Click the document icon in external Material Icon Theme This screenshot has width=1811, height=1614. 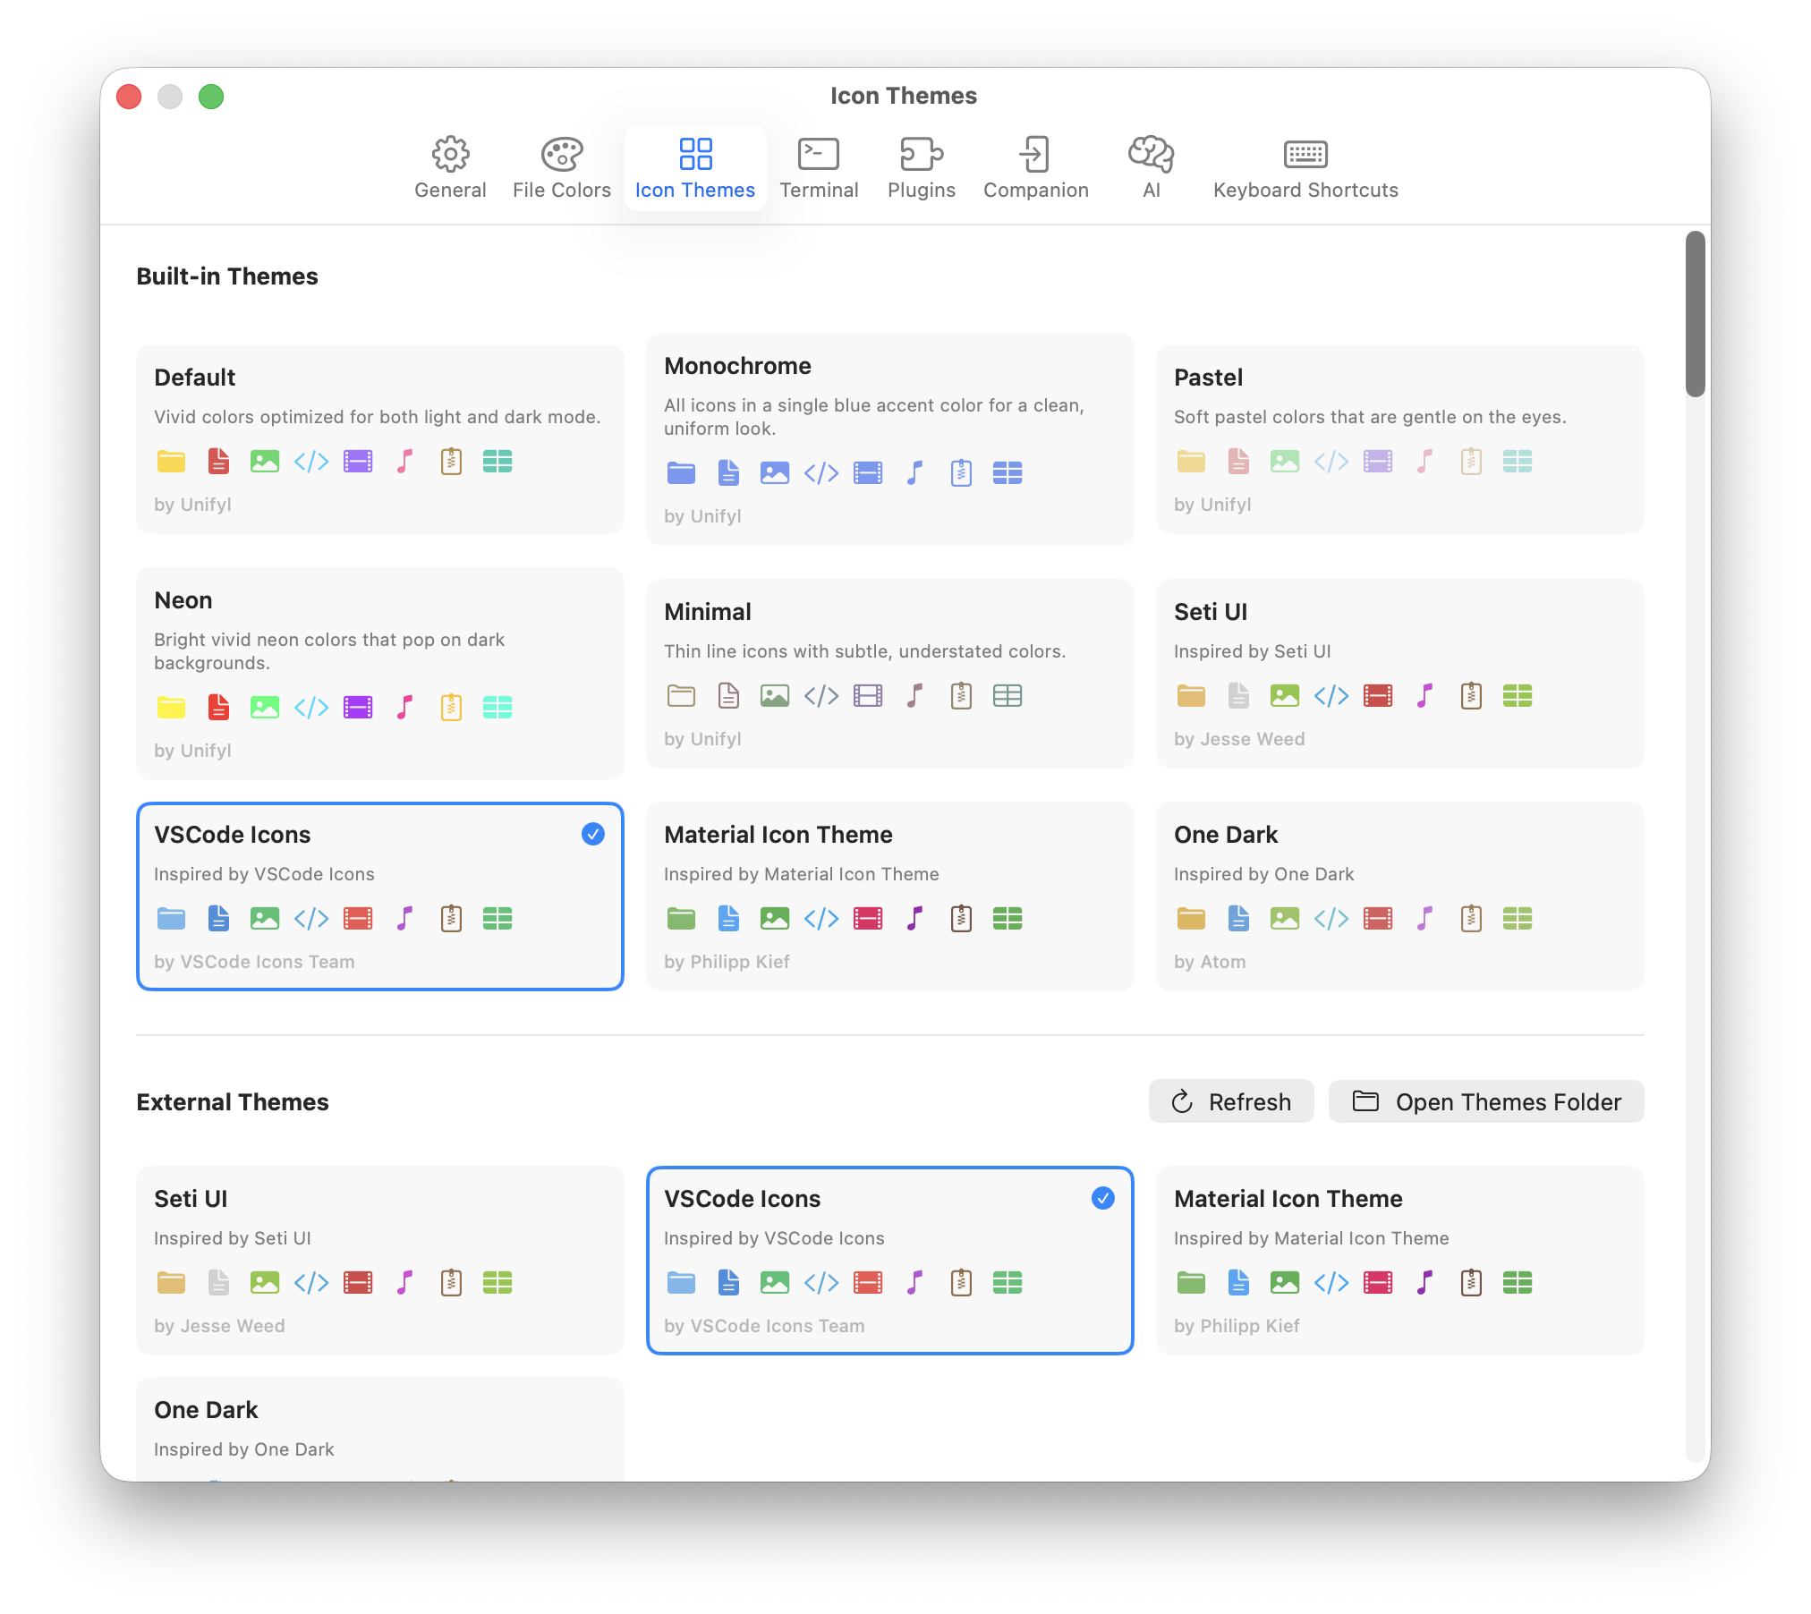click(x=1238, y=1283)
